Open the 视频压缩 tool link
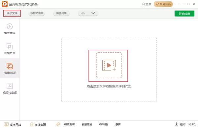198x128 pixels. (87, 124)
